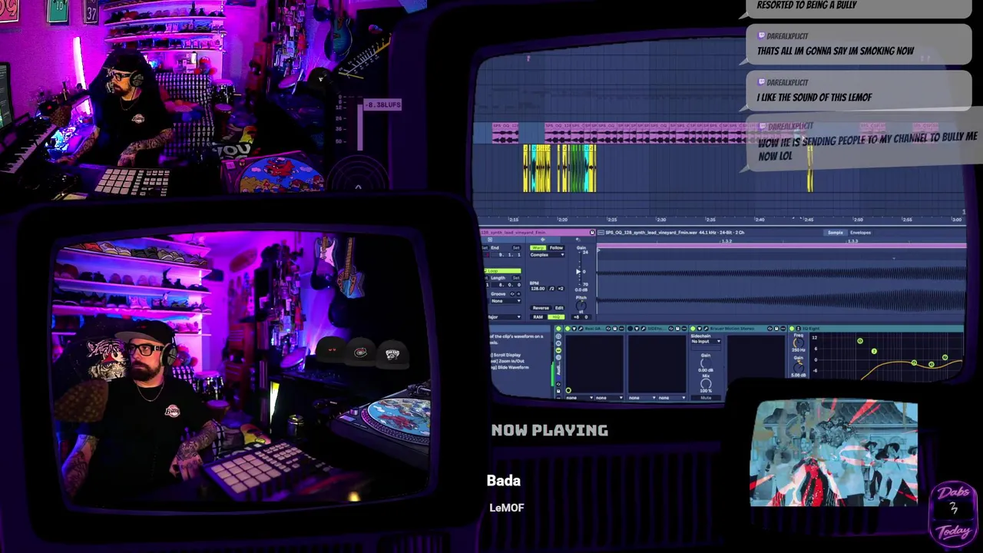Select EQ Eight filter node 1
983x553 pixels.
pyautogui.click(x=860, y=341)
